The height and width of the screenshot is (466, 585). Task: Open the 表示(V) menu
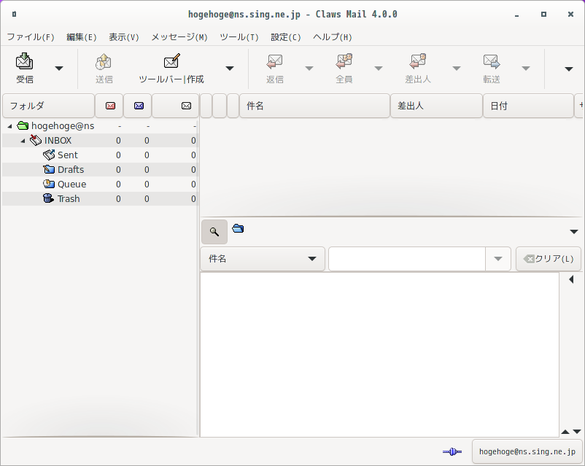(x=124, y=37)
